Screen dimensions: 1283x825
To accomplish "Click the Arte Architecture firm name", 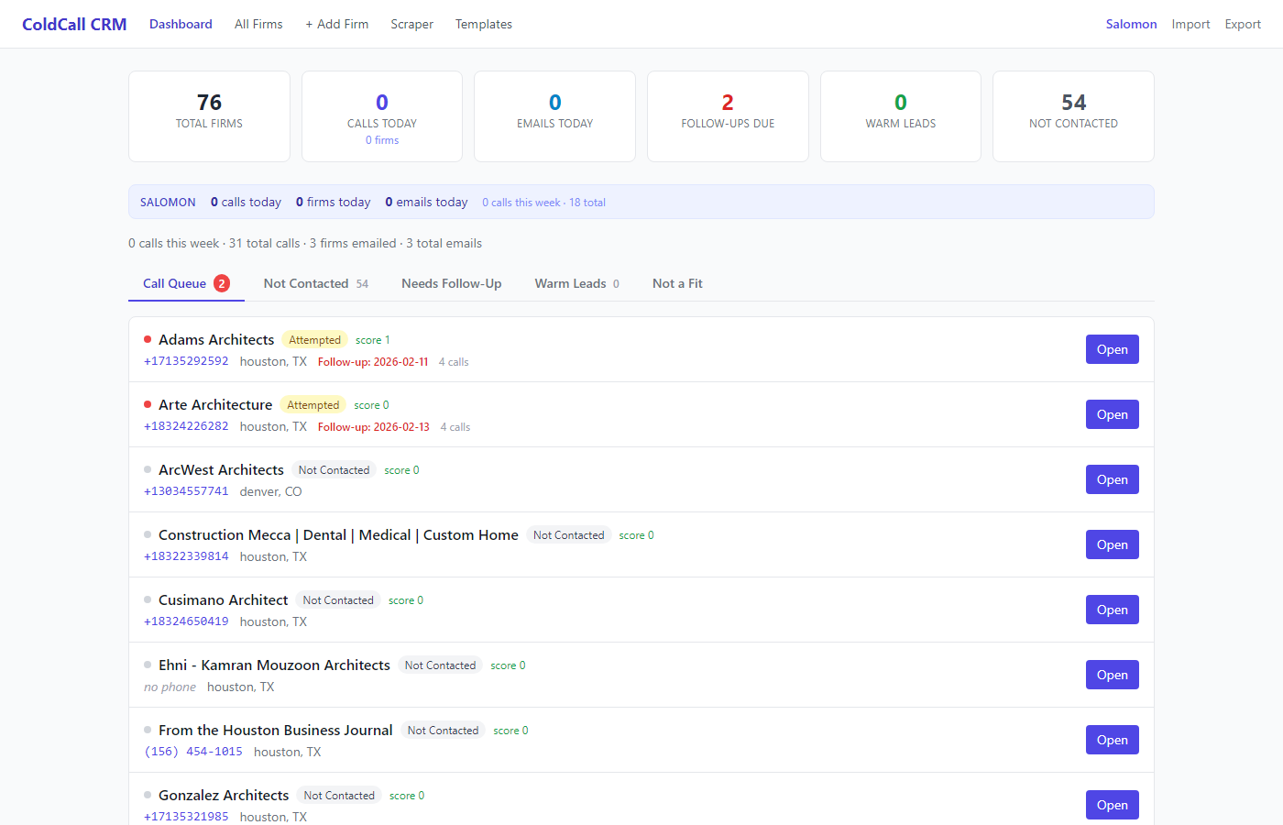I will [215, 405].
